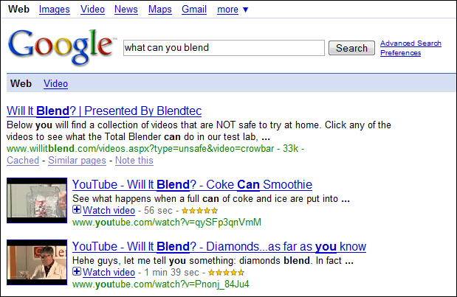This screenshot has width=457, height=297.
Task: Open the Images tab in top navigation
Action: click(x=55, y=10)
